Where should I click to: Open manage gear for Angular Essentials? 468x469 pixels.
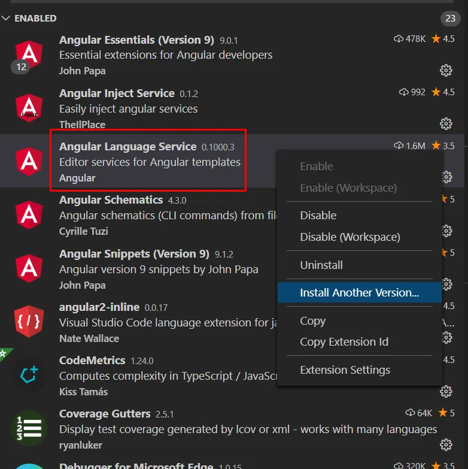coord(446,70)
